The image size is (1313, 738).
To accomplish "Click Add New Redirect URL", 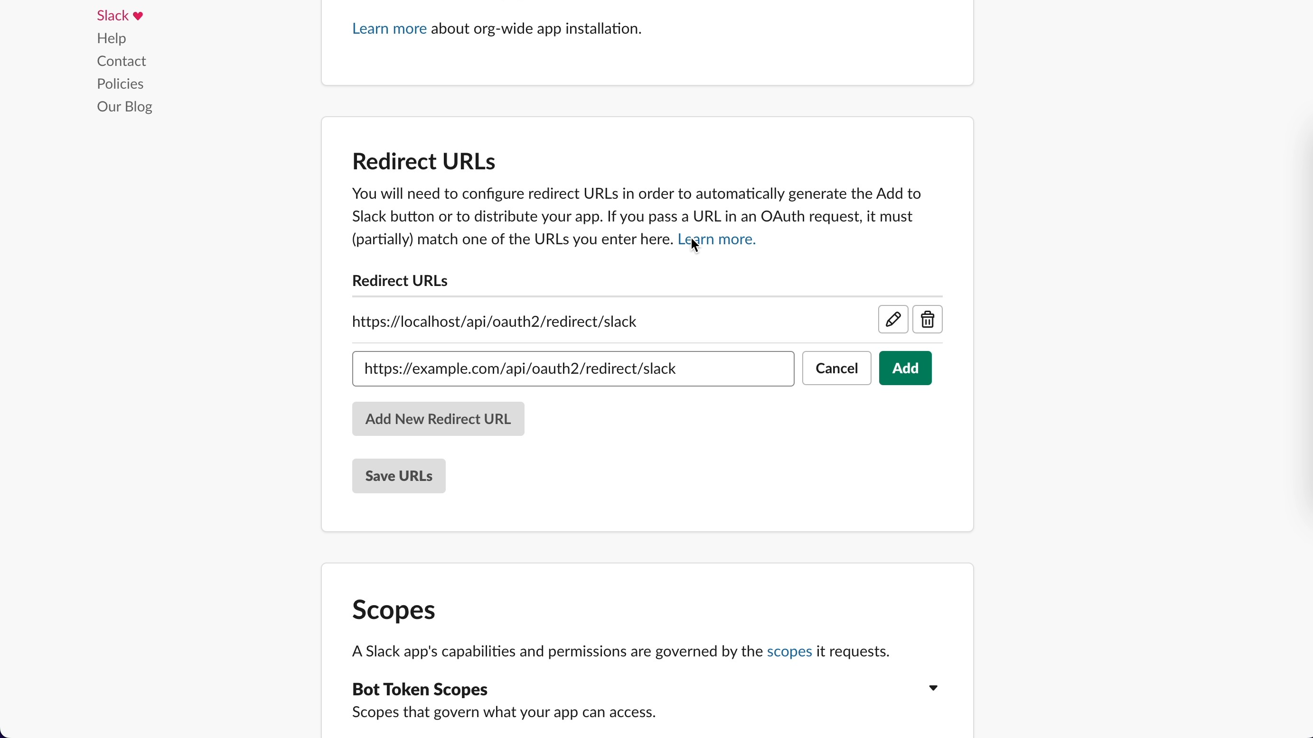I will point(438,419).
